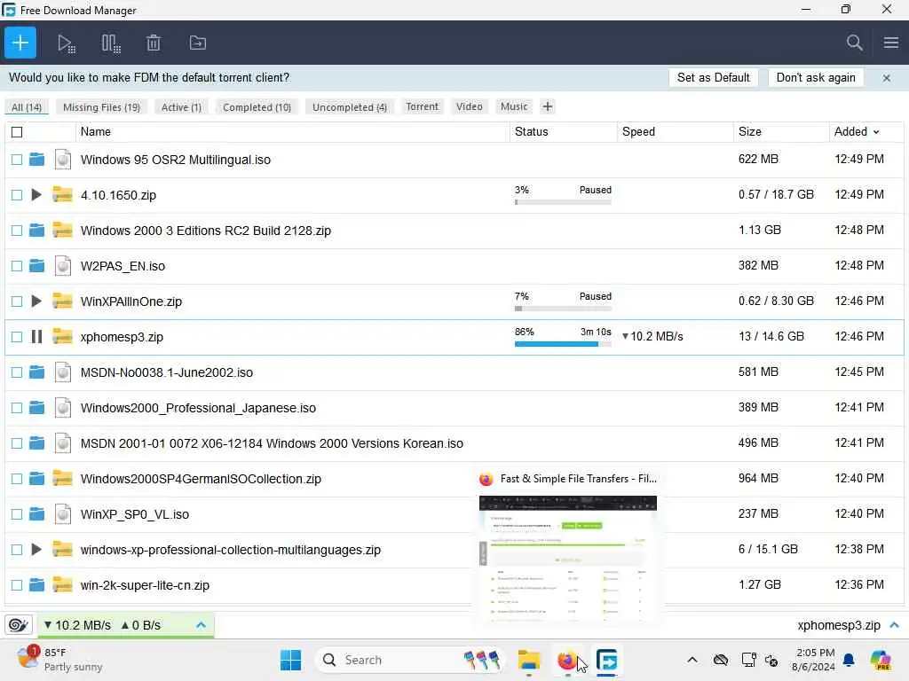Open folder for W2PAS_EN.iso
909x681 pixels.
[x=36, y=266]
